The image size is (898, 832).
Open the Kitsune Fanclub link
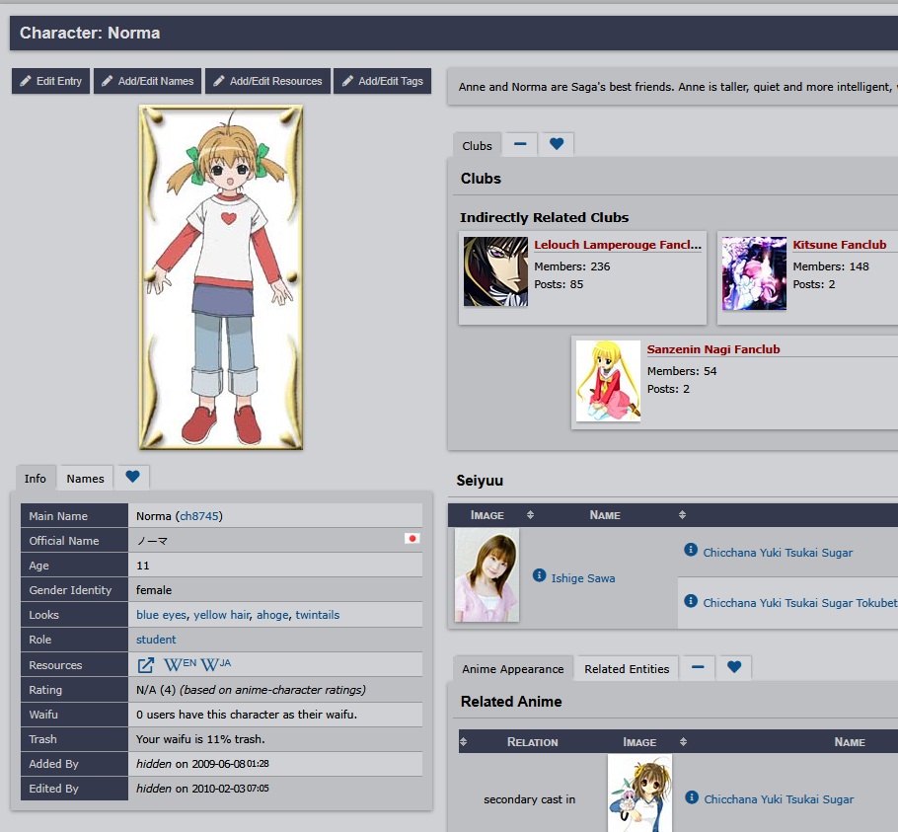click(840, 245)
